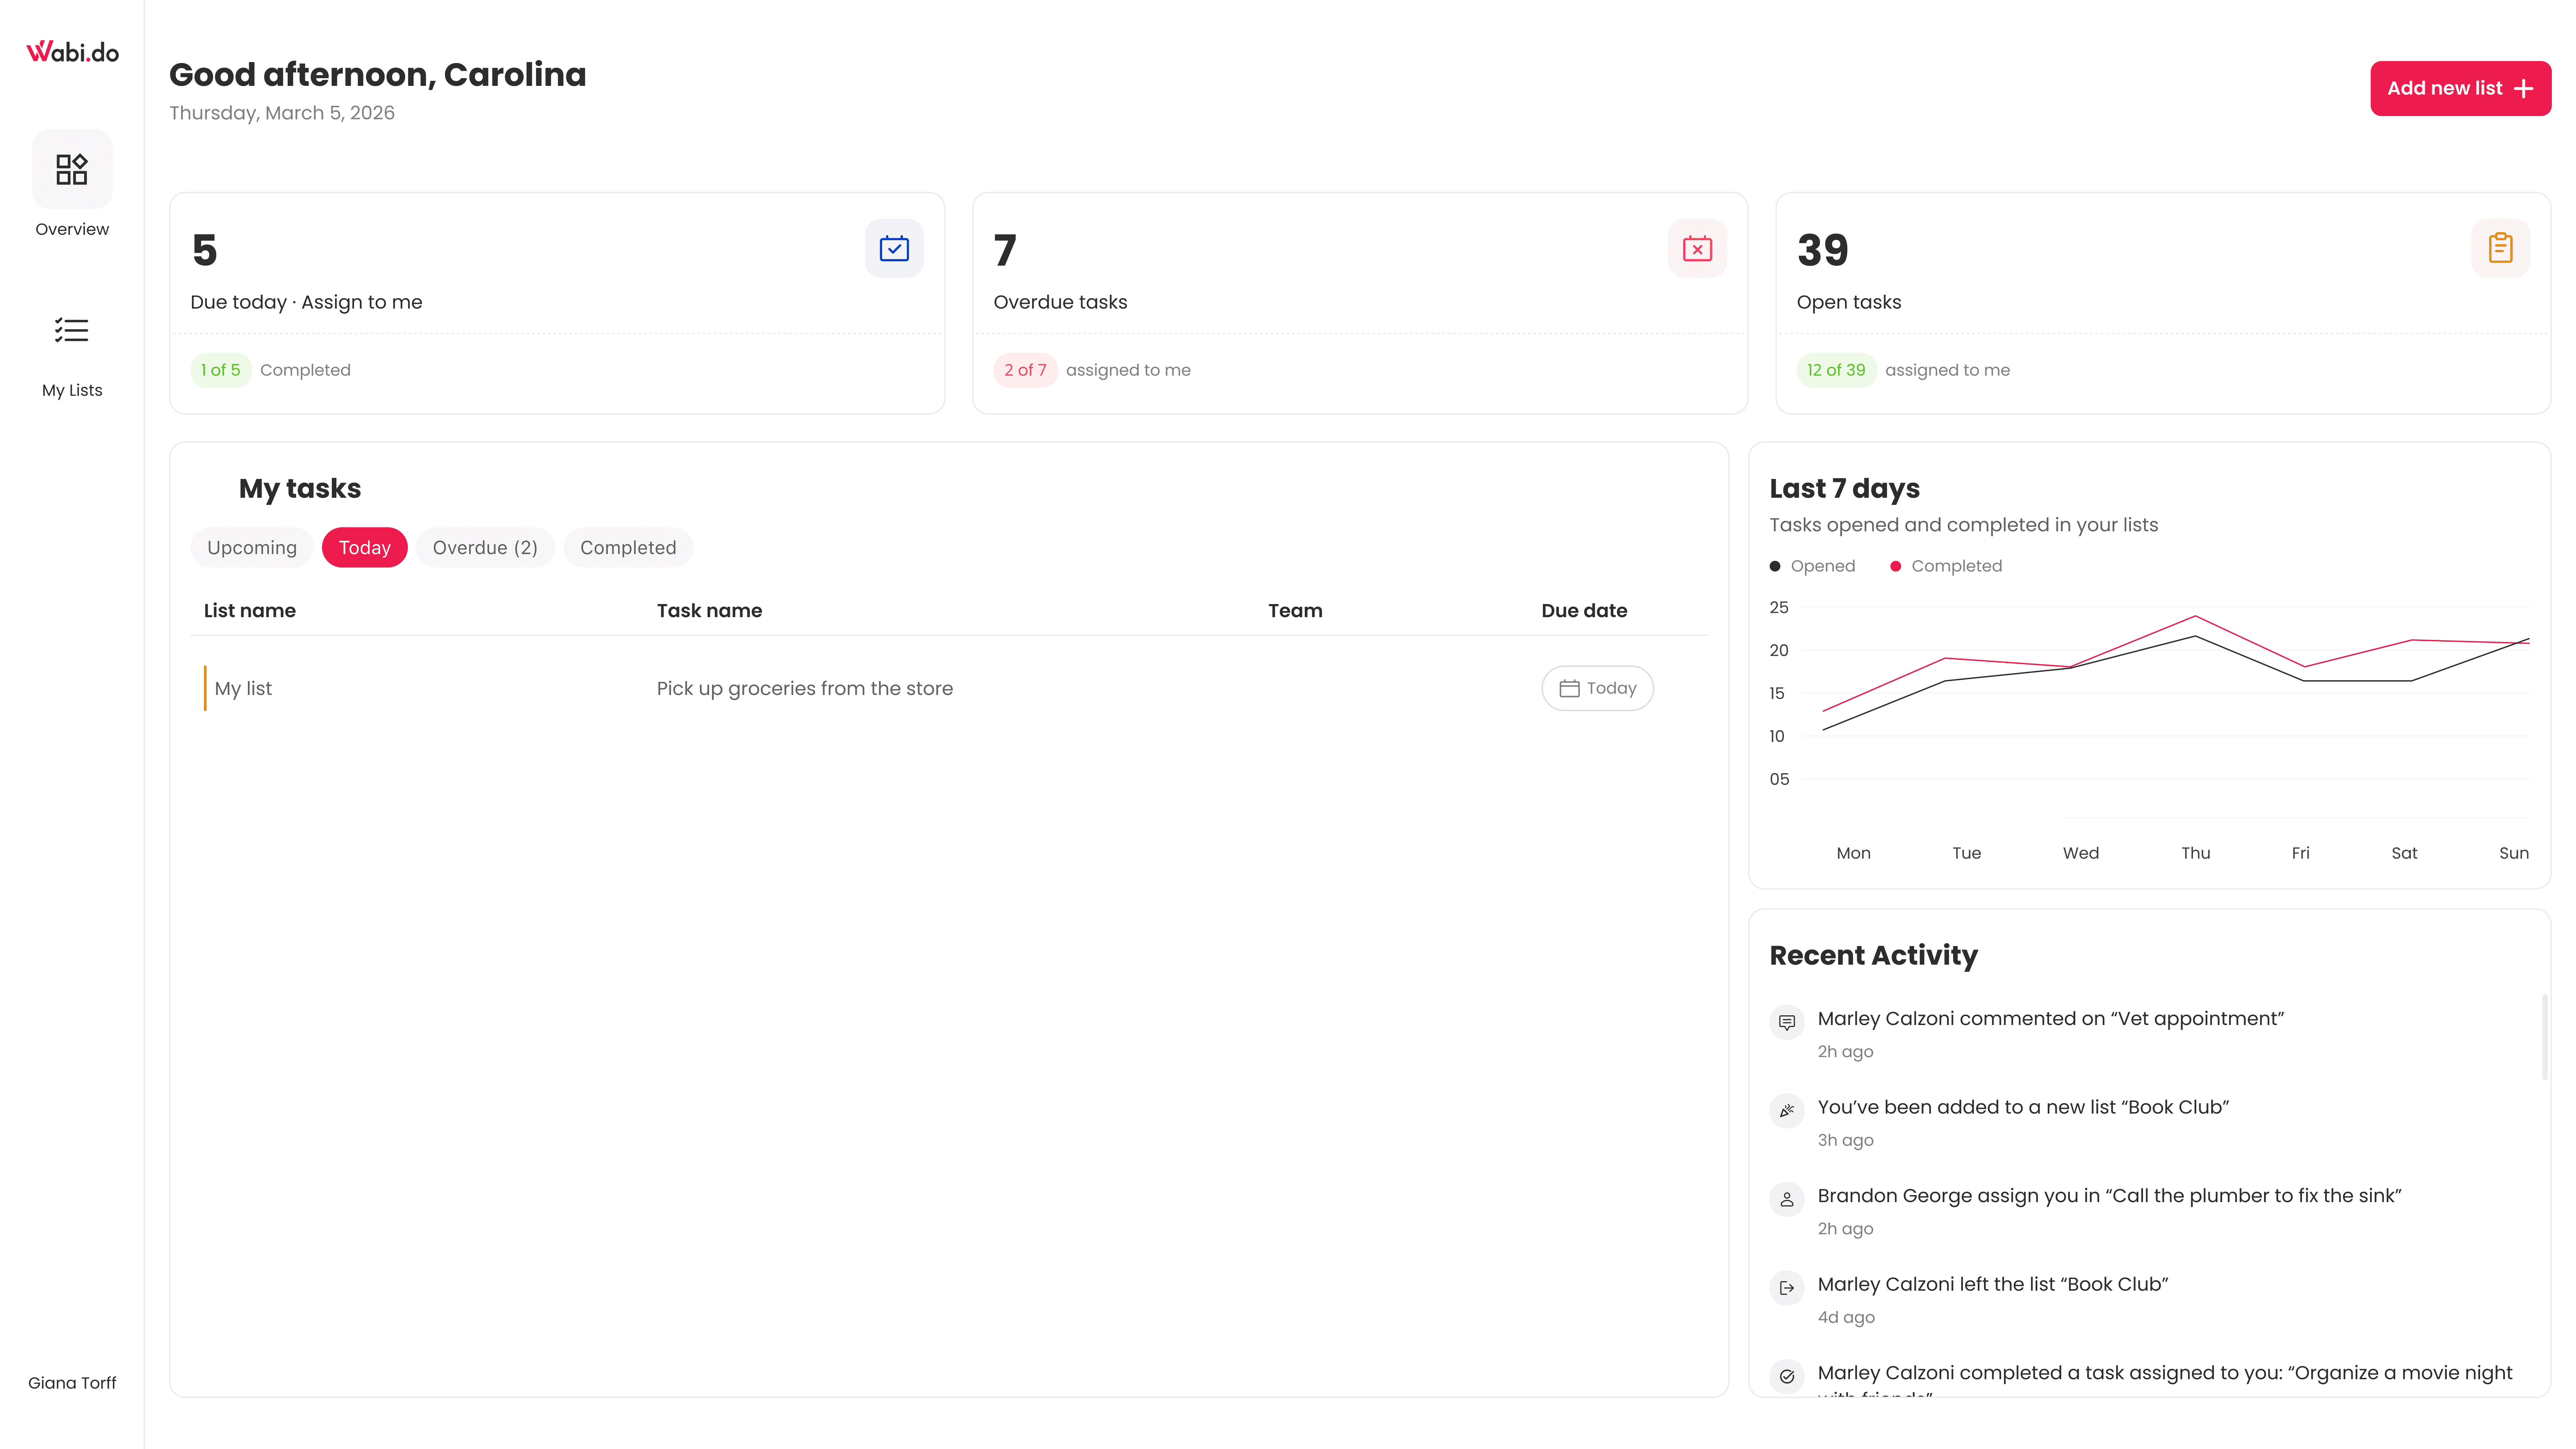The image size is (2576, 1449).
Task: Toggle the Completed legend item in chart
Action: pyautogui.click(x=1946, y=566)
